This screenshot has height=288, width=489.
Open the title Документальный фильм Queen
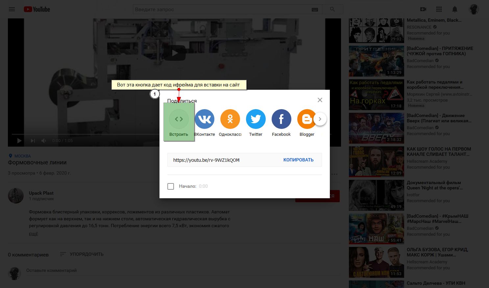coord(435,185)
